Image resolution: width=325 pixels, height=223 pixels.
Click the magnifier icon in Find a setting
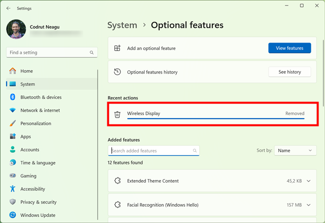tap(92, 52)
